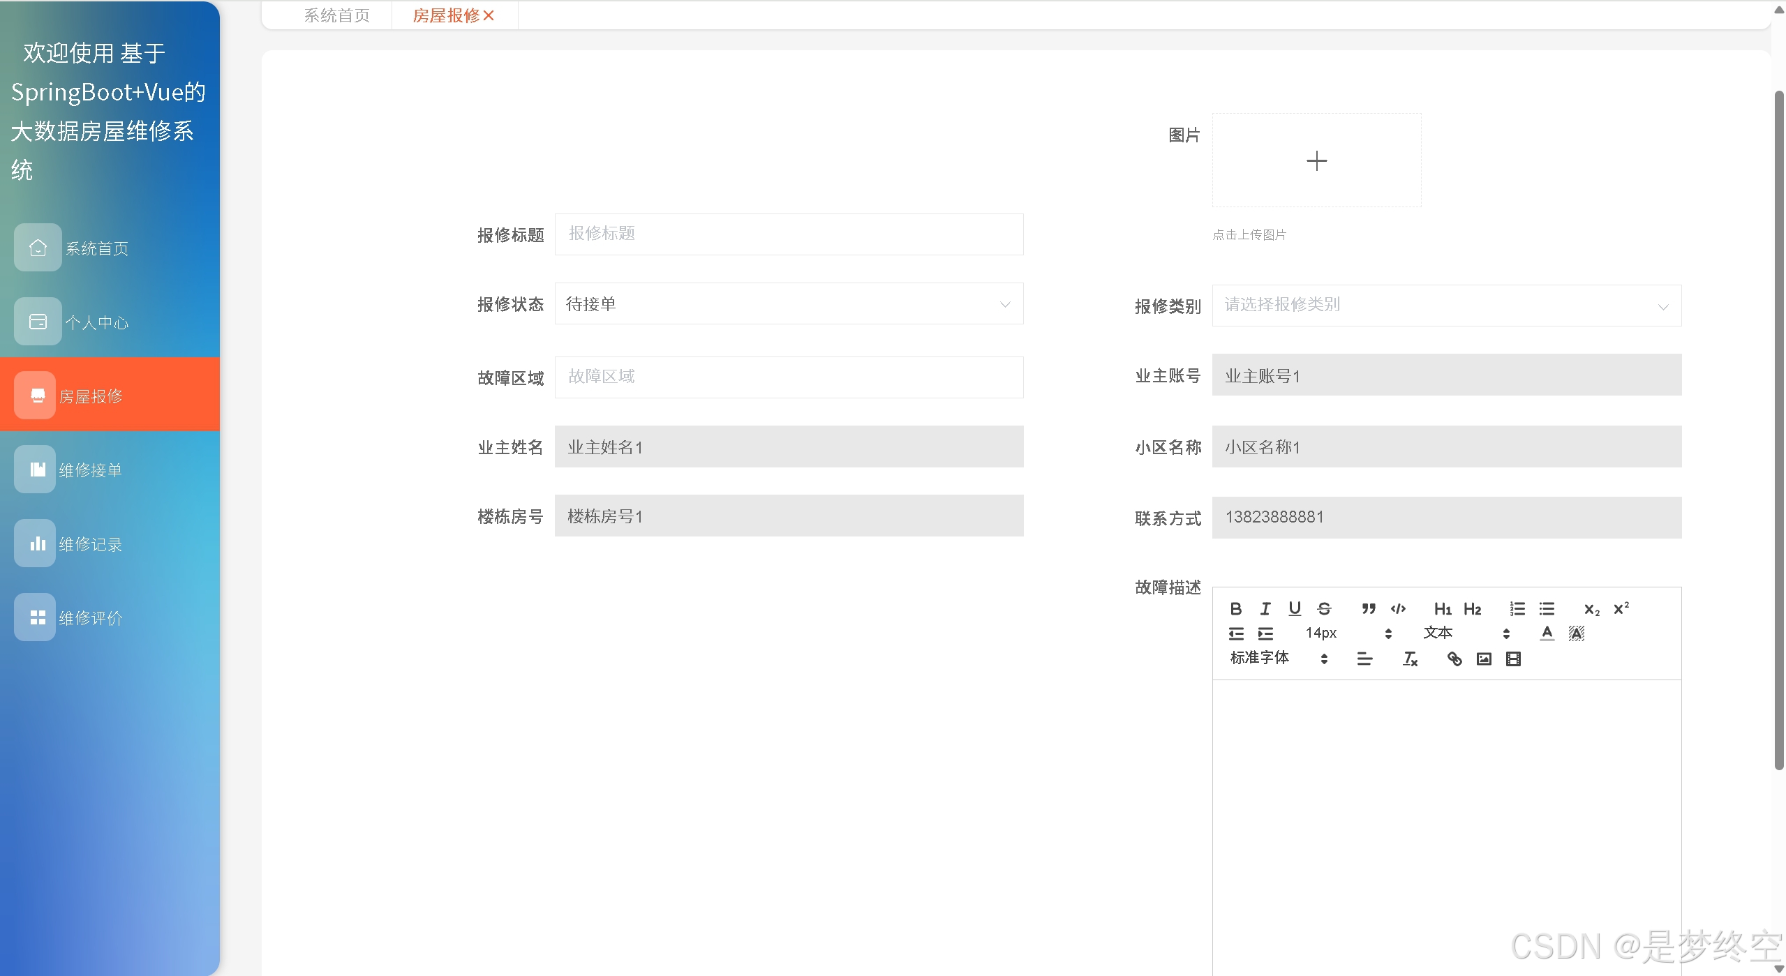Toggle underline formatting button
The image size is (1786, 976).
pos(1295,608)
